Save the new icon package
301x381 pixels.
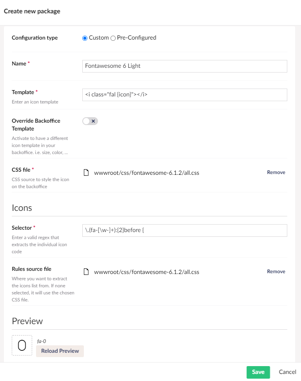pyautogui.click(x=258, y=372)
